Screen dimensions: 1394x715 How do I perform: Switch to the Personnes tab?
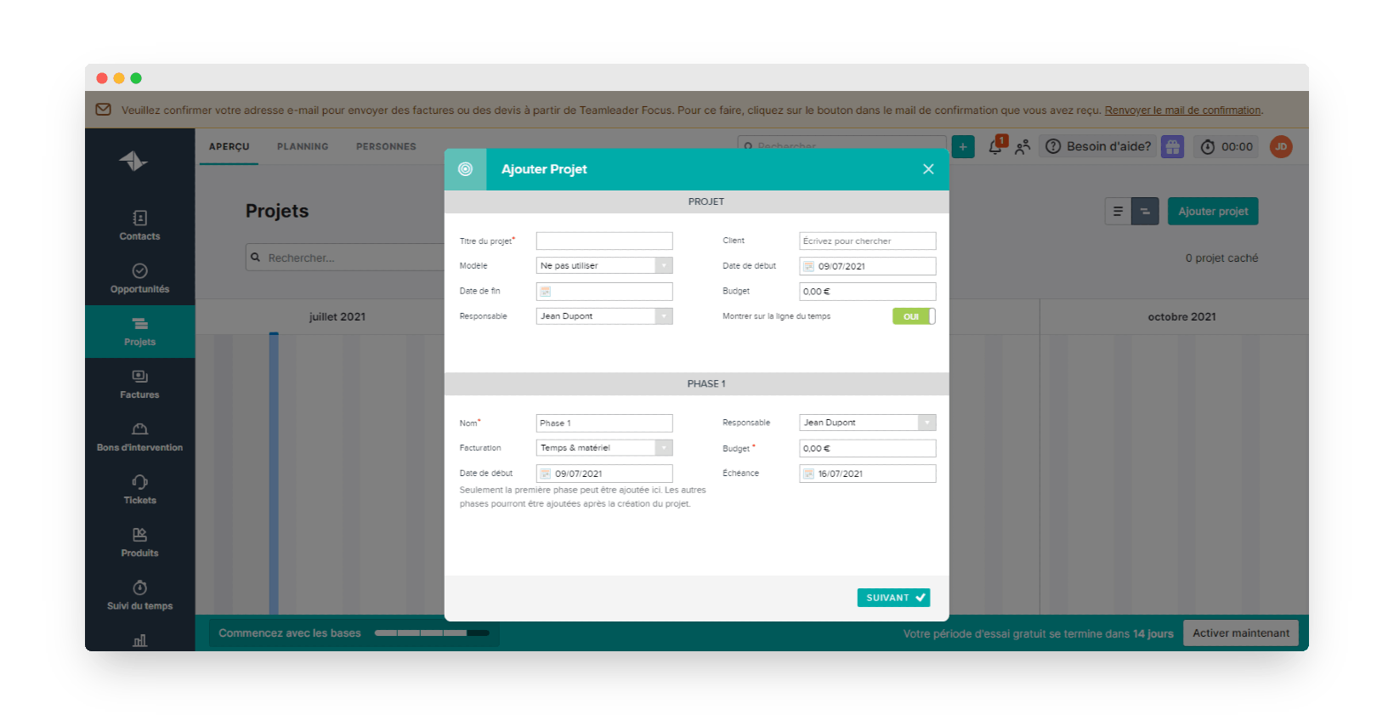(386, 146)
